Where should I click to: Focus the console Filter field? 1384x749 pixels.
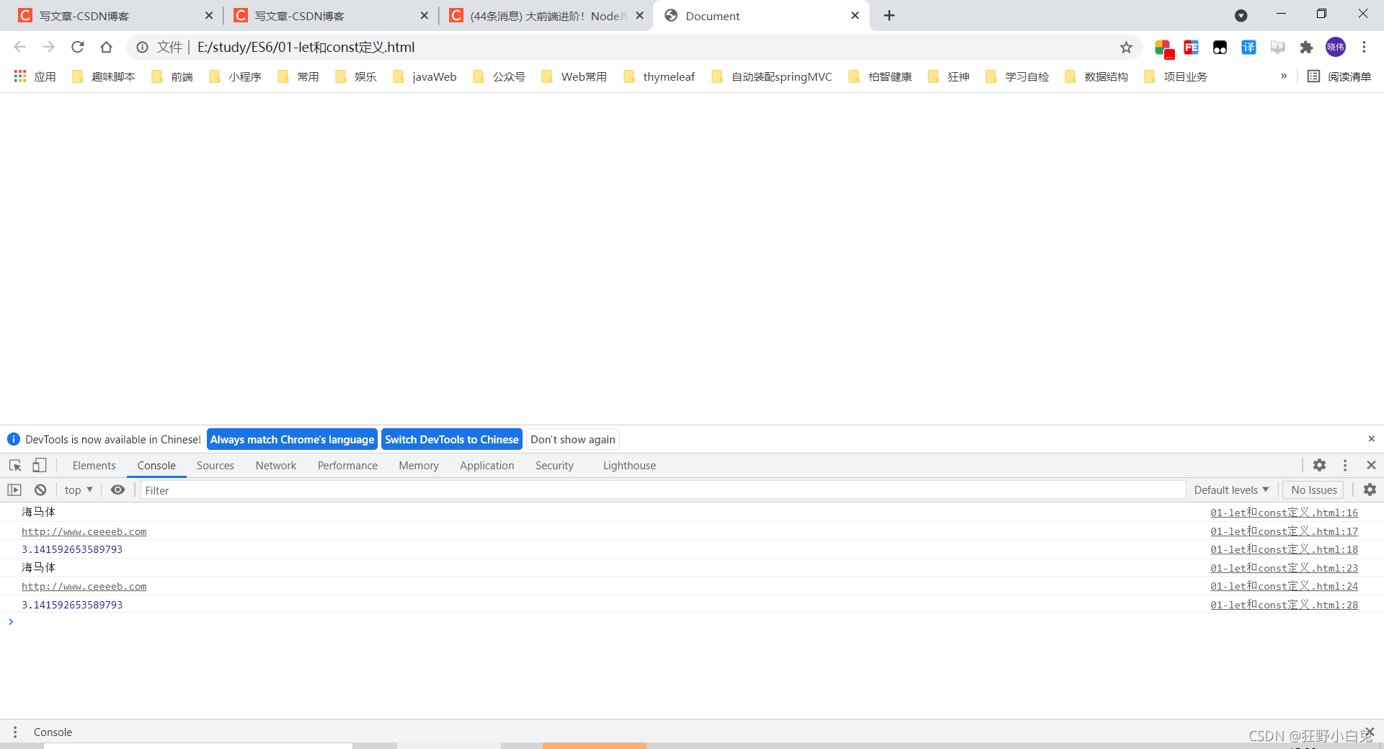[663, 490]
